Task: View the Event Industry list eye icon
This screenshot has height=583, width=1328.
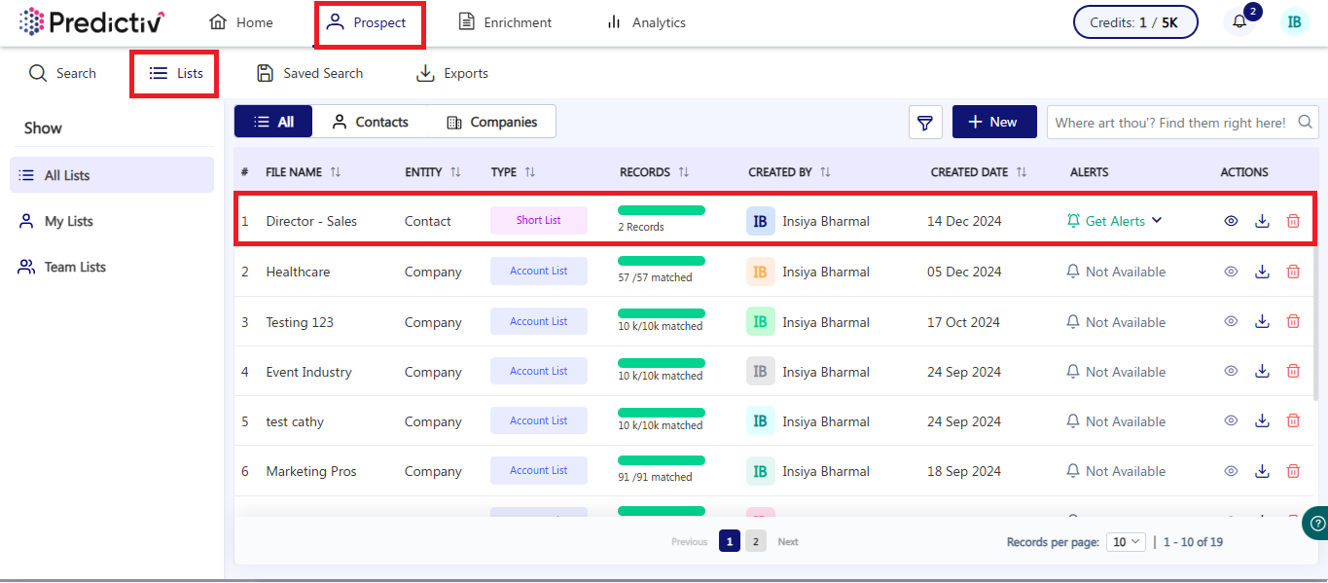Action: pyautogui.click(x=1231, y=371)
